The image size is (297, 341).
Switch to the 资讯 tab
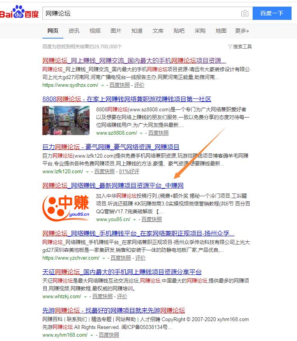click(74, 31)
